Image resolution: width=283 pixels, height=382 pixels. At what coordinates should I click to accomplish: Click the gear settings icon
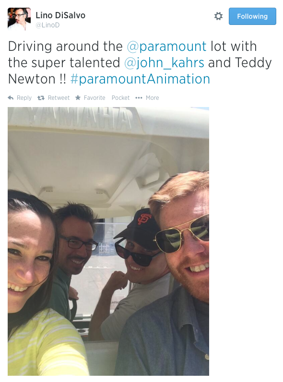pos(218,16)
